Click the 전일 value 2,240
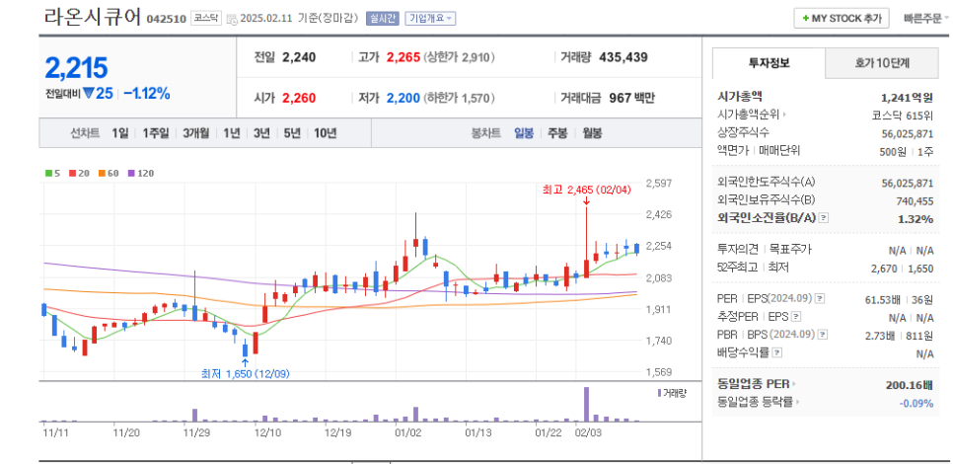This screenshot has width=953, height=464. (299, 58)
